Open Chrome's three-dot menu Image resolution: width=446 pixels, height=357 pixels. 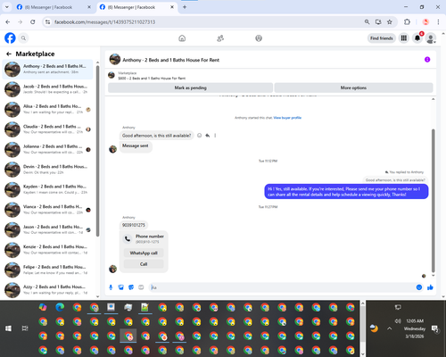438,21
